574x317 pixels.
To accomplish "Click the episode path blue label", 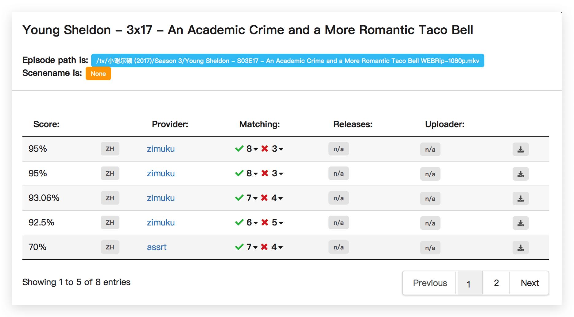I will 288,61.
